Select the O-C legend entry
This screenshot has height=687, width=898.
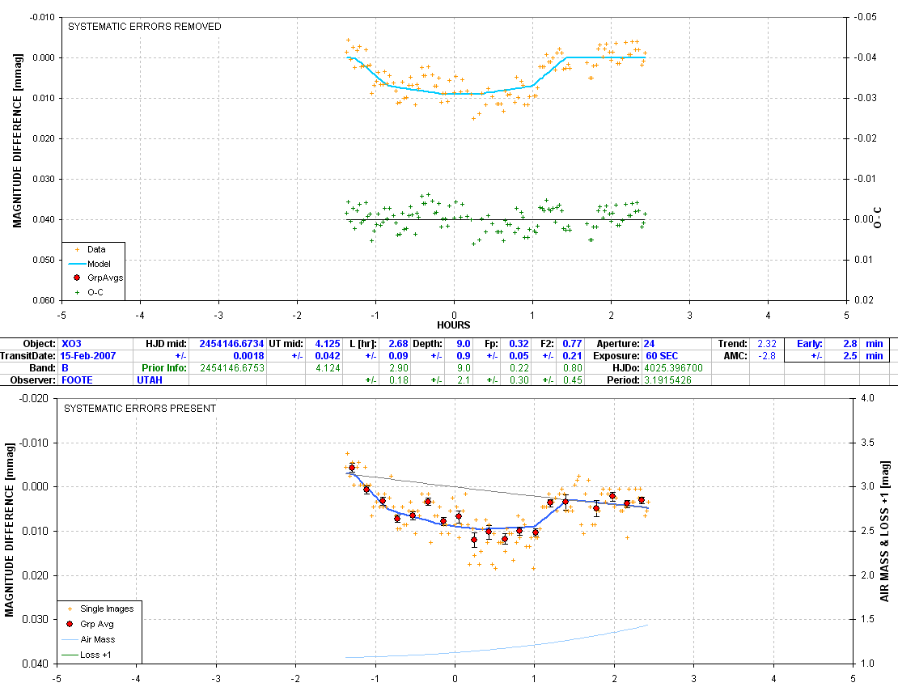coord(95,292)
